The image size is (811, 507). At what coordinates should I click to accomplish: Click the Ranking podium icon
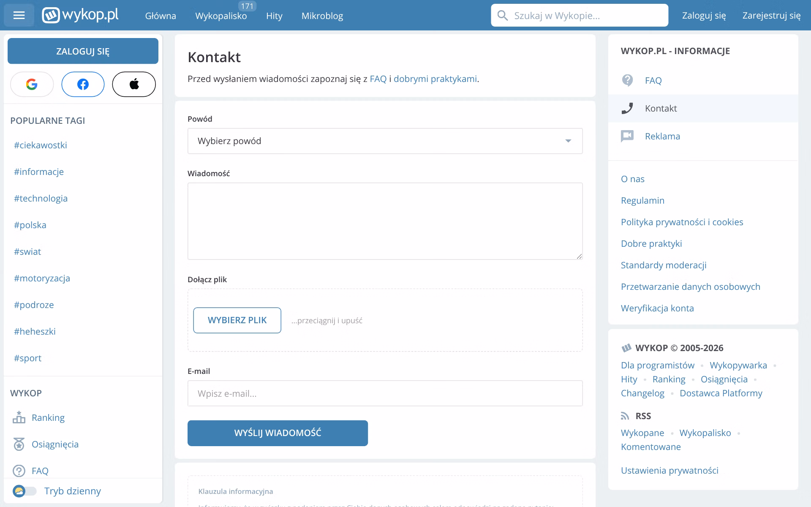[x=19, y=417]
